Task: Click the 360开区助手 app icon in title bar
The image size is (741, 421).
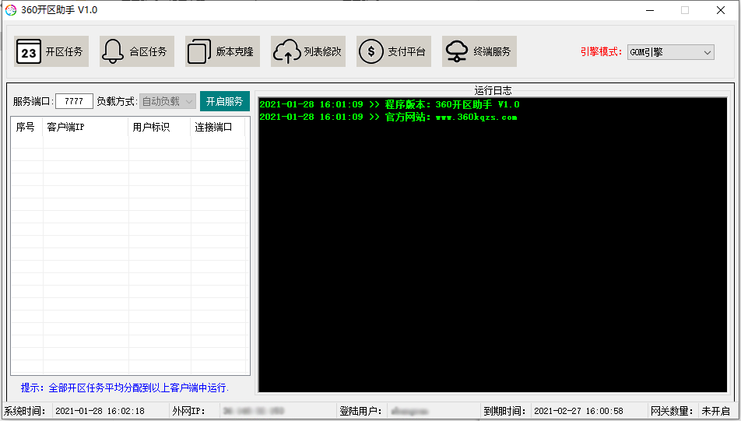Action: coord(10,10)
